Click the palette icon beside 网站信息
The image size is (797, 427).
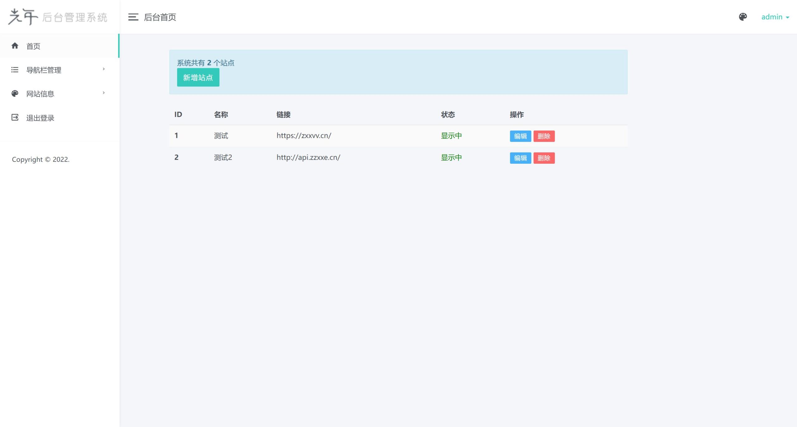(x=15, y=93)
